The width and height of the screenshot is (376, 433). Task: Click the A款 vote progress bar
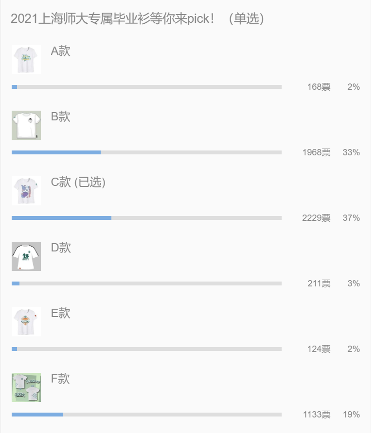[x=146, y=87]
